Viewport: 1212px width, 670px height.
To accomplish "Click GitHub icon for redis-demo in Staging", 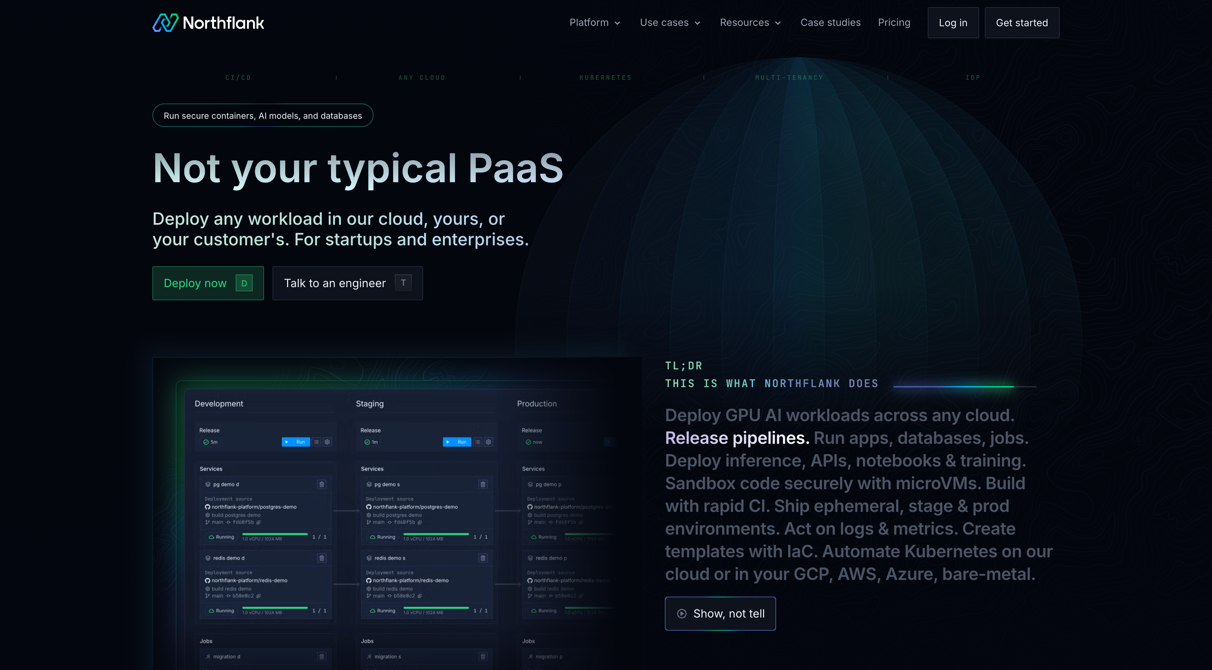I will tap(369, 581).
